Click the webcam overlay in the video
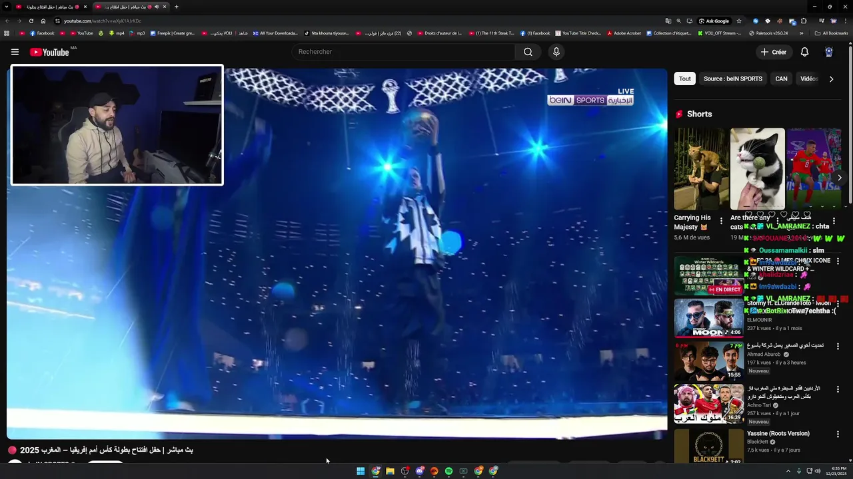 coord(117,125)
